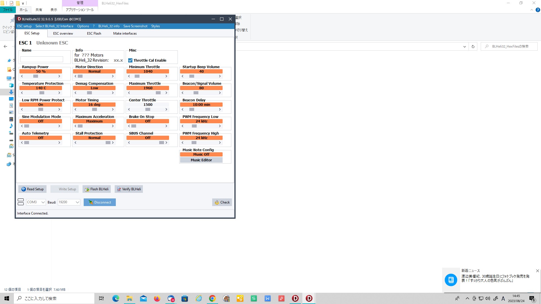Switch to ESC overview tab
The image size is (541, 304).
point(63,33)
